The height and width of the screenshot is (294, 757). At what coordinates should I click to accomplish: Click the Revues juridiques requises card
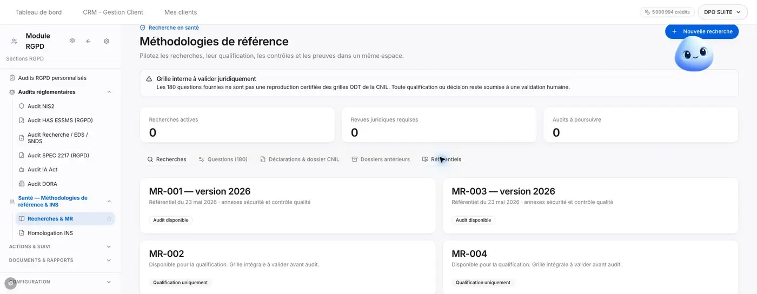point(439,125)
